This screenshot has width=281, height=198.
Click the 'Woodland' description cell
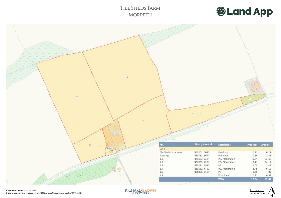[224, 175]
